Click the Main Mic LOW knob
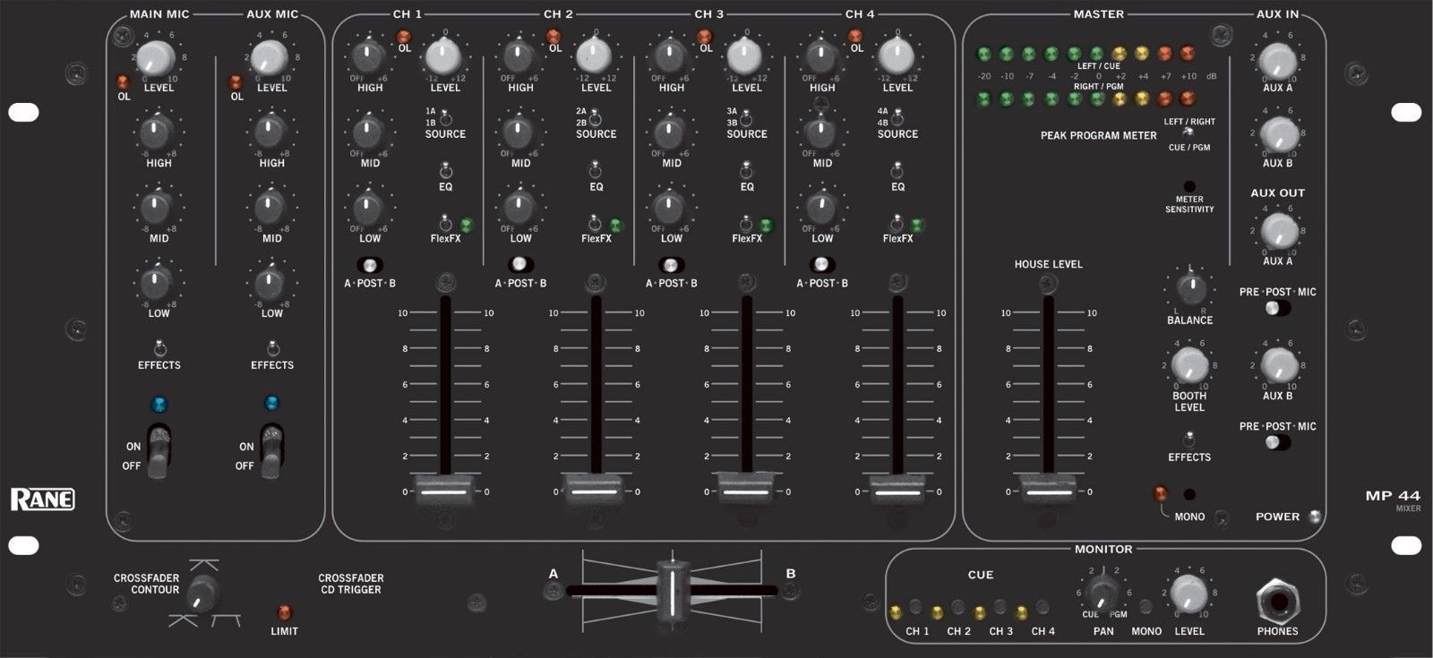 [157, 283]
